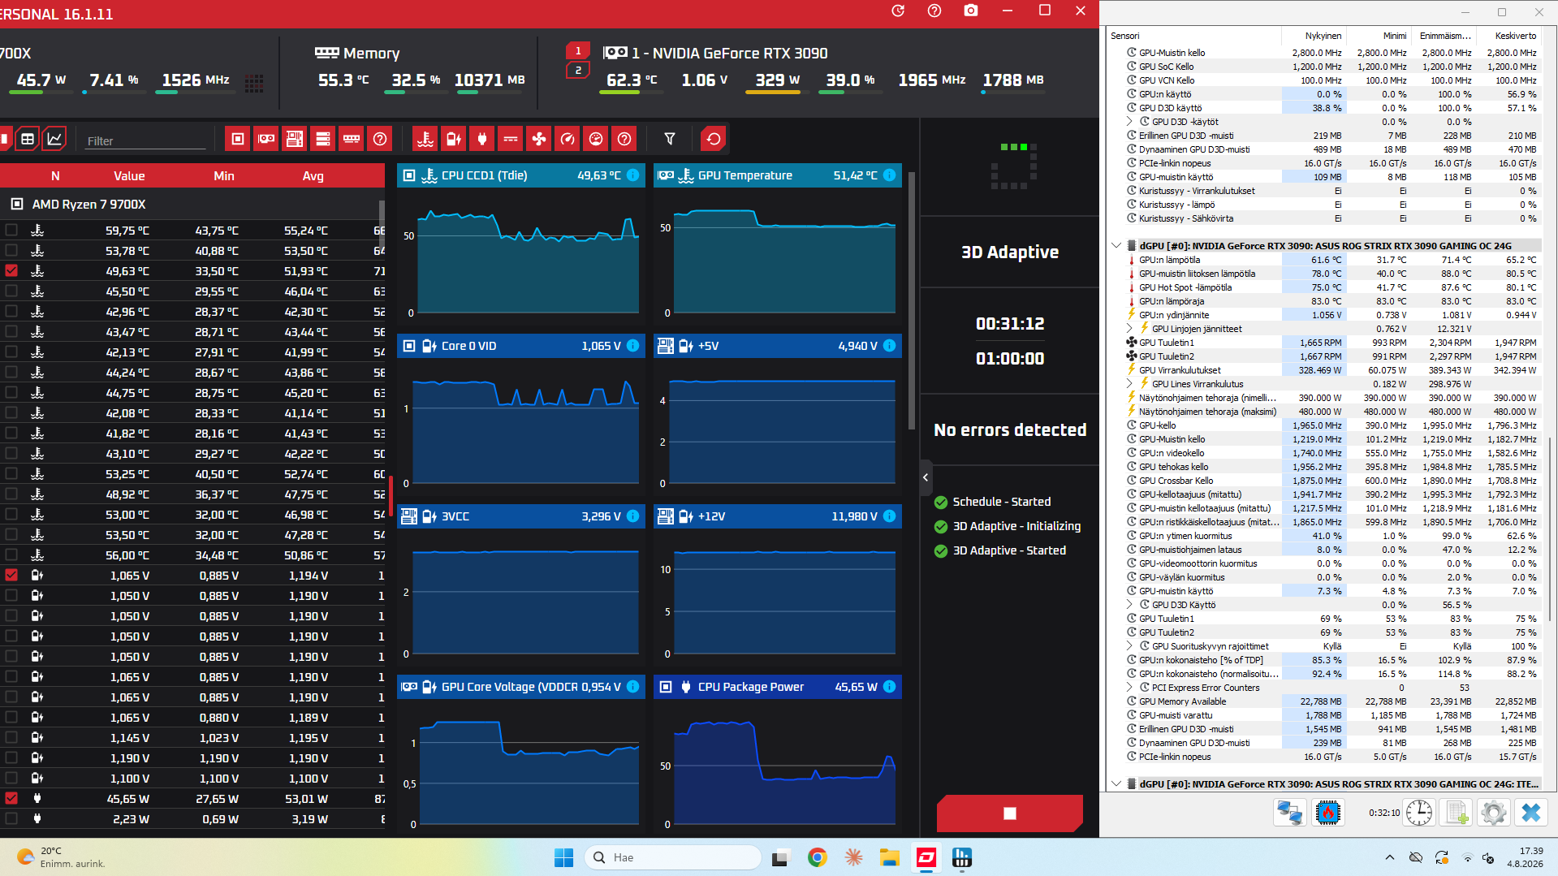Sort HWiNFO by Sensori column

1194,36
